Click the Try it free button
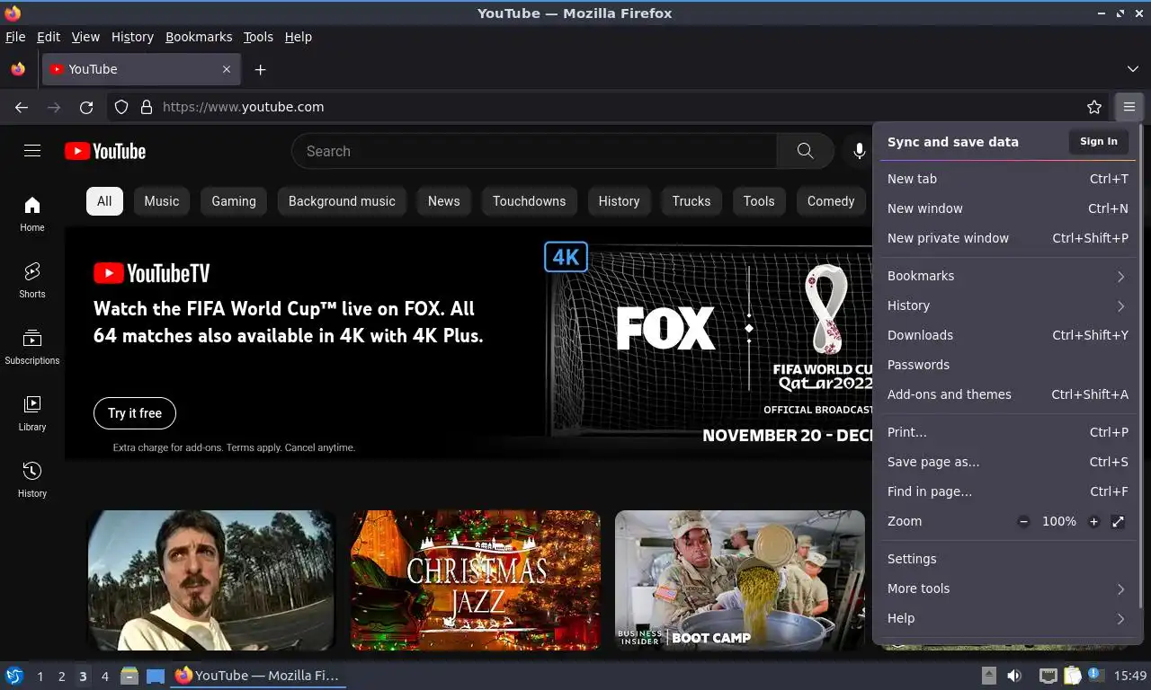 (135, 413)
